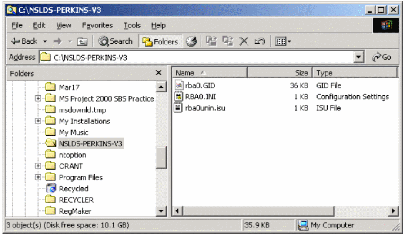Minimize the Explorer window

[370, 10]
